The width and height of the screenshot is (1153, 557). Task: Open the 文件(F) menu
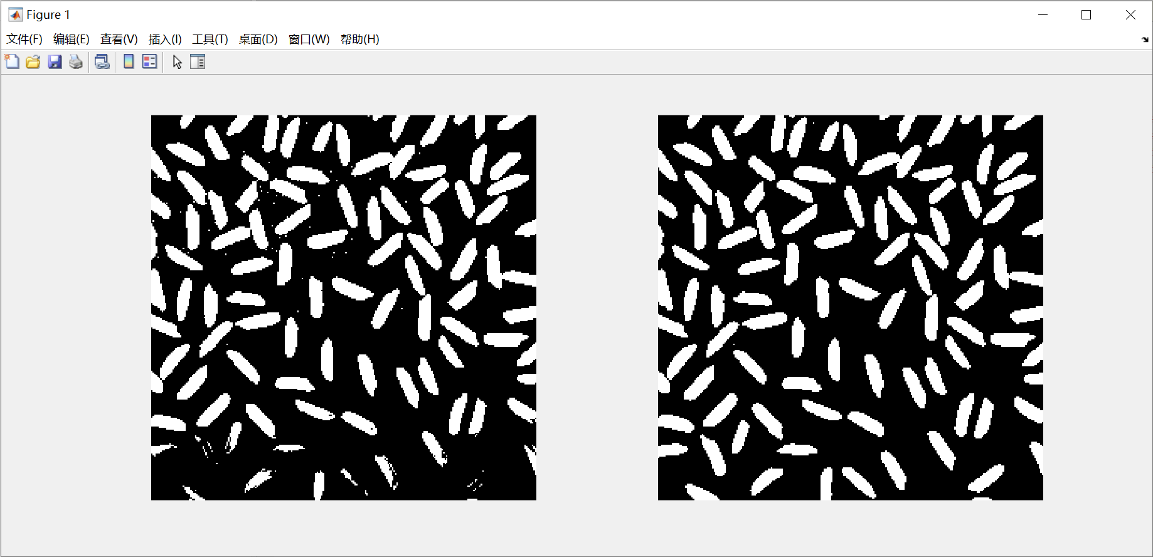tap(24, 40)
